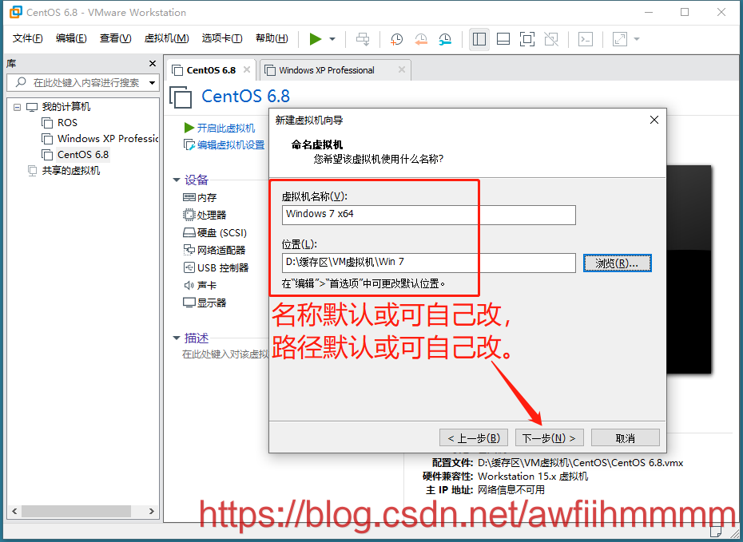Click the send Ctrl+Alt+Del toolbar icon
Screen dimensions: 743x542
click(x=363, y=39)
